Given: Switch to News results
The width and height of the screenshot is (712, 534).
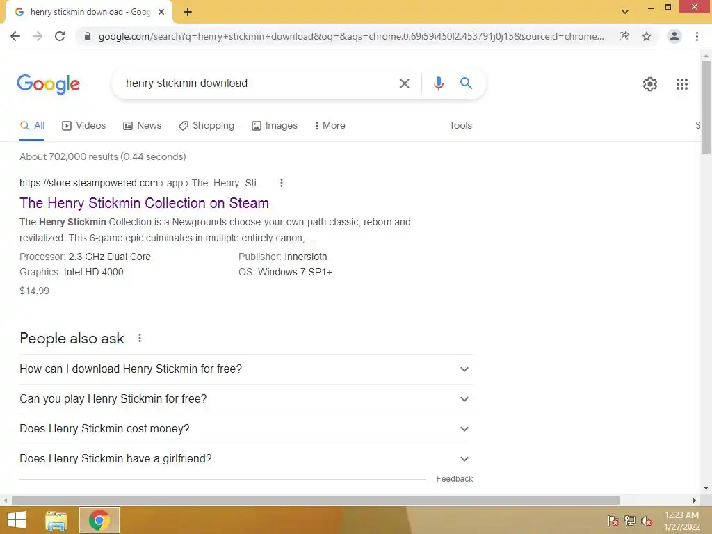Looking at the screenshot, I should pos(143,126).
